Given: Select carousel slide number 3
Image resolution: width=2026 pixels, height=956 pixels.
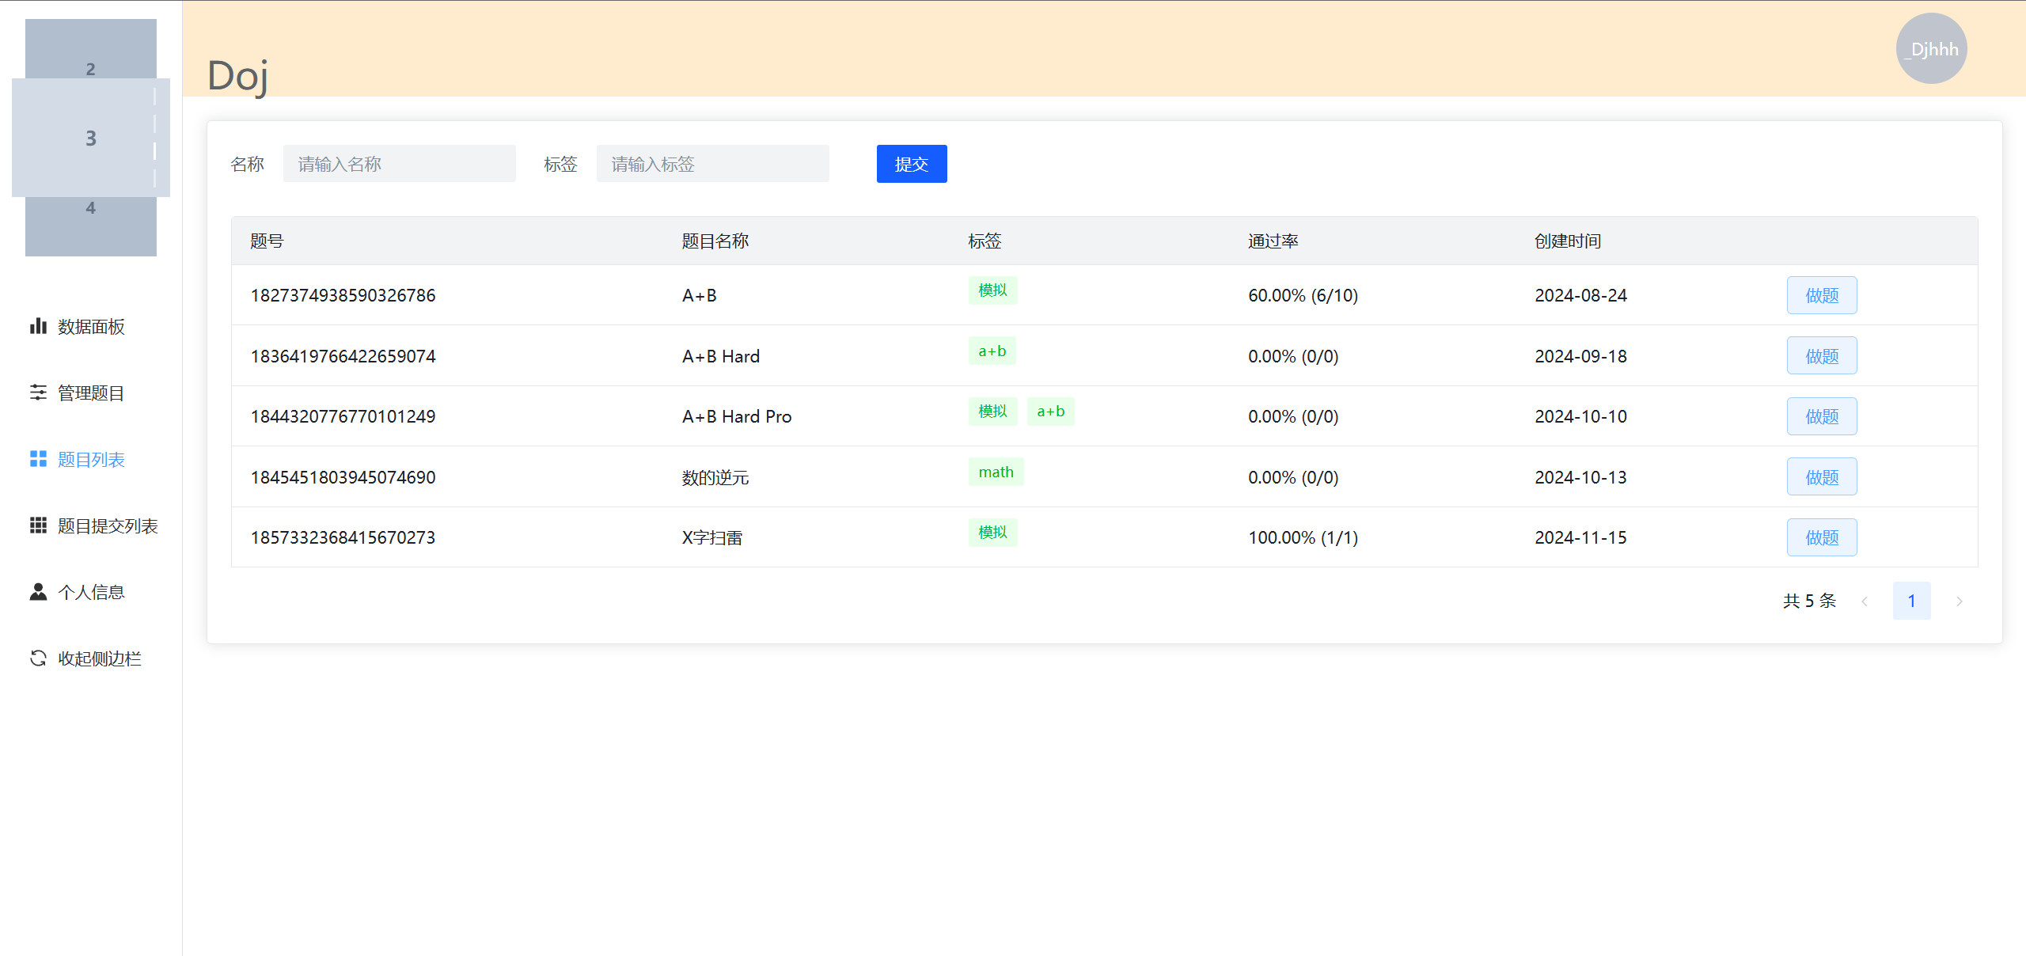Looking at the screenshot, I should [90, 138].
